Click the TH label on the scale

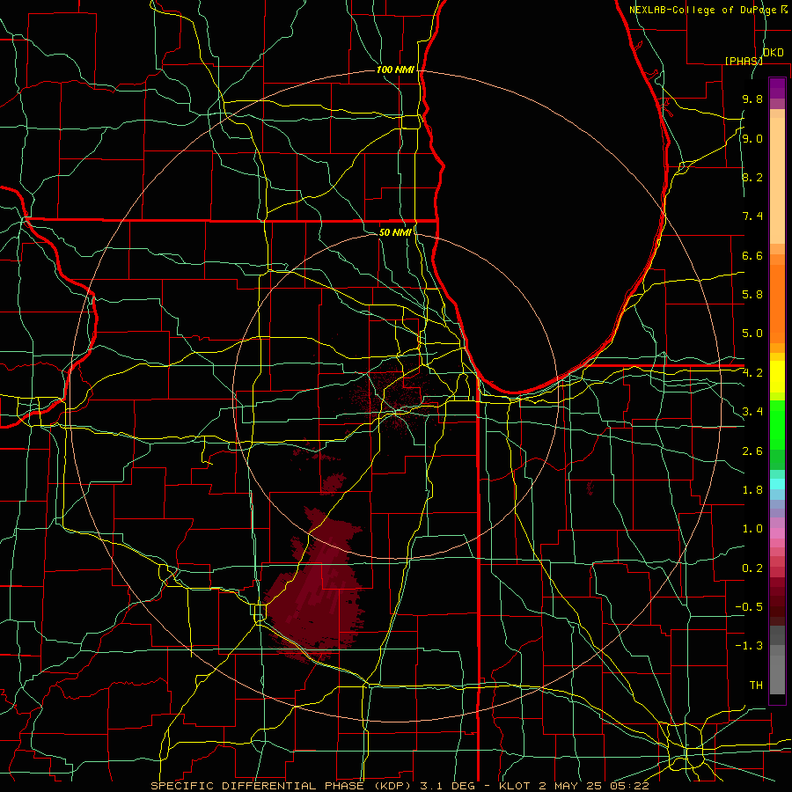coord(756,686)
